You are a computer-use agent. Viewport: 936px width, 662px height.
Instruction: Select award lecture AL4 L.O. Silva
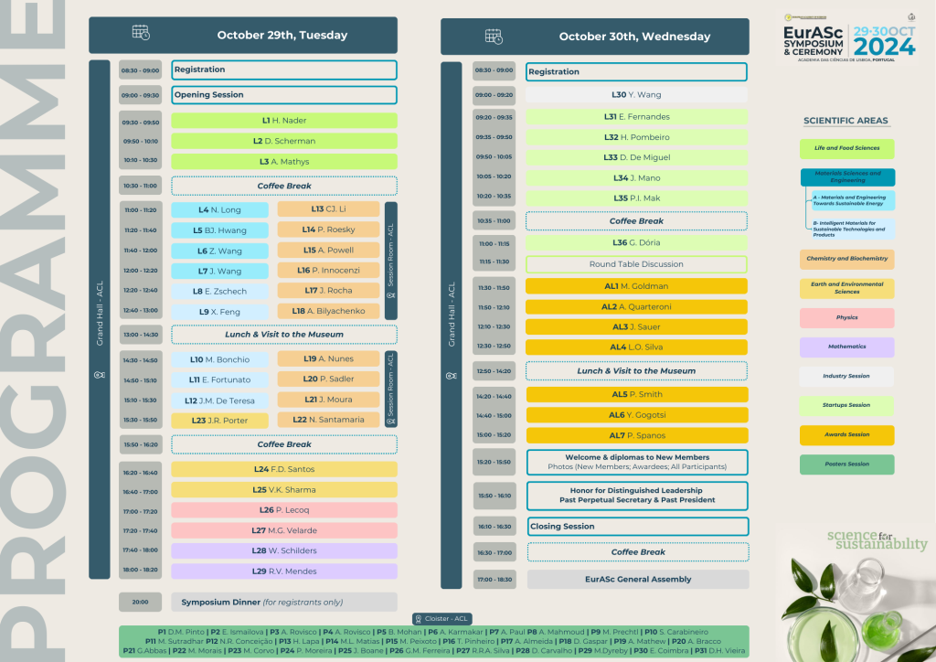pos(636,347)
